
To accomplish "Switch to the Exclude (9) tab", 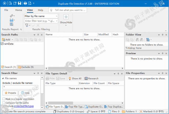I will pos(26,67).
